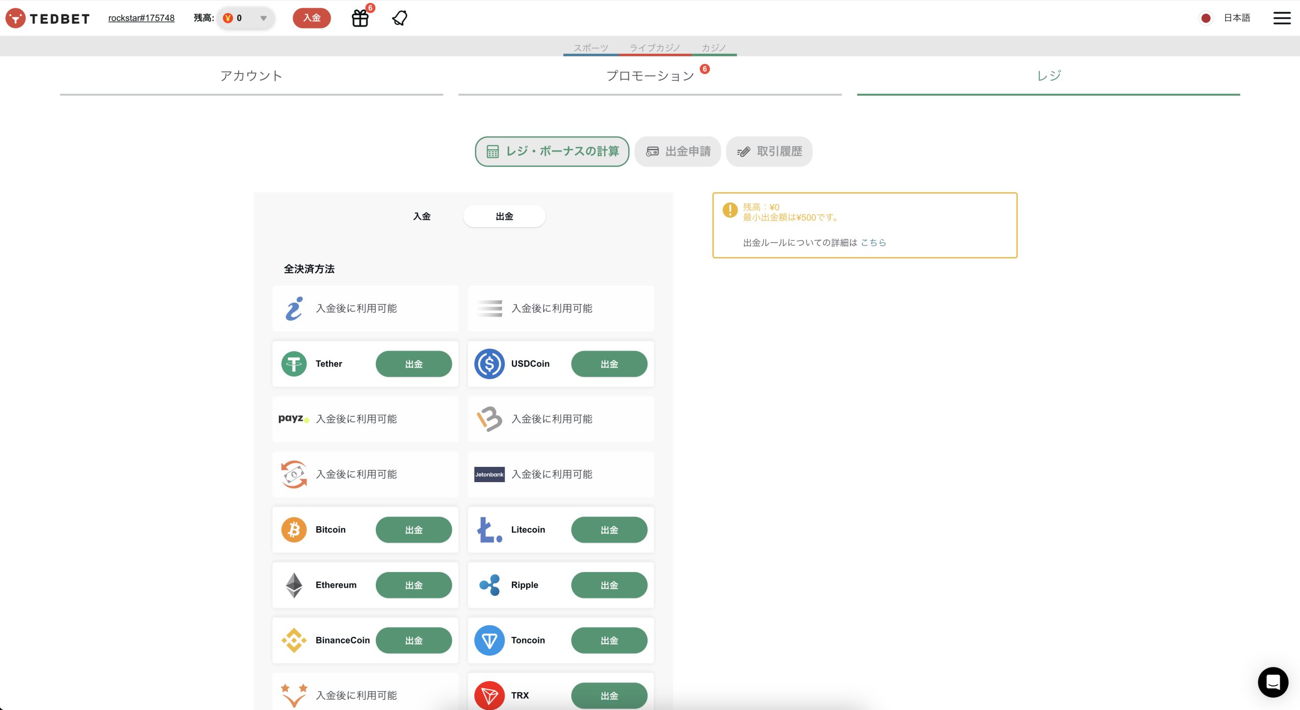Screen dimensions: 1300x710
Task: Click the こちら withdrawal rules link
Action: coord(873,243)
